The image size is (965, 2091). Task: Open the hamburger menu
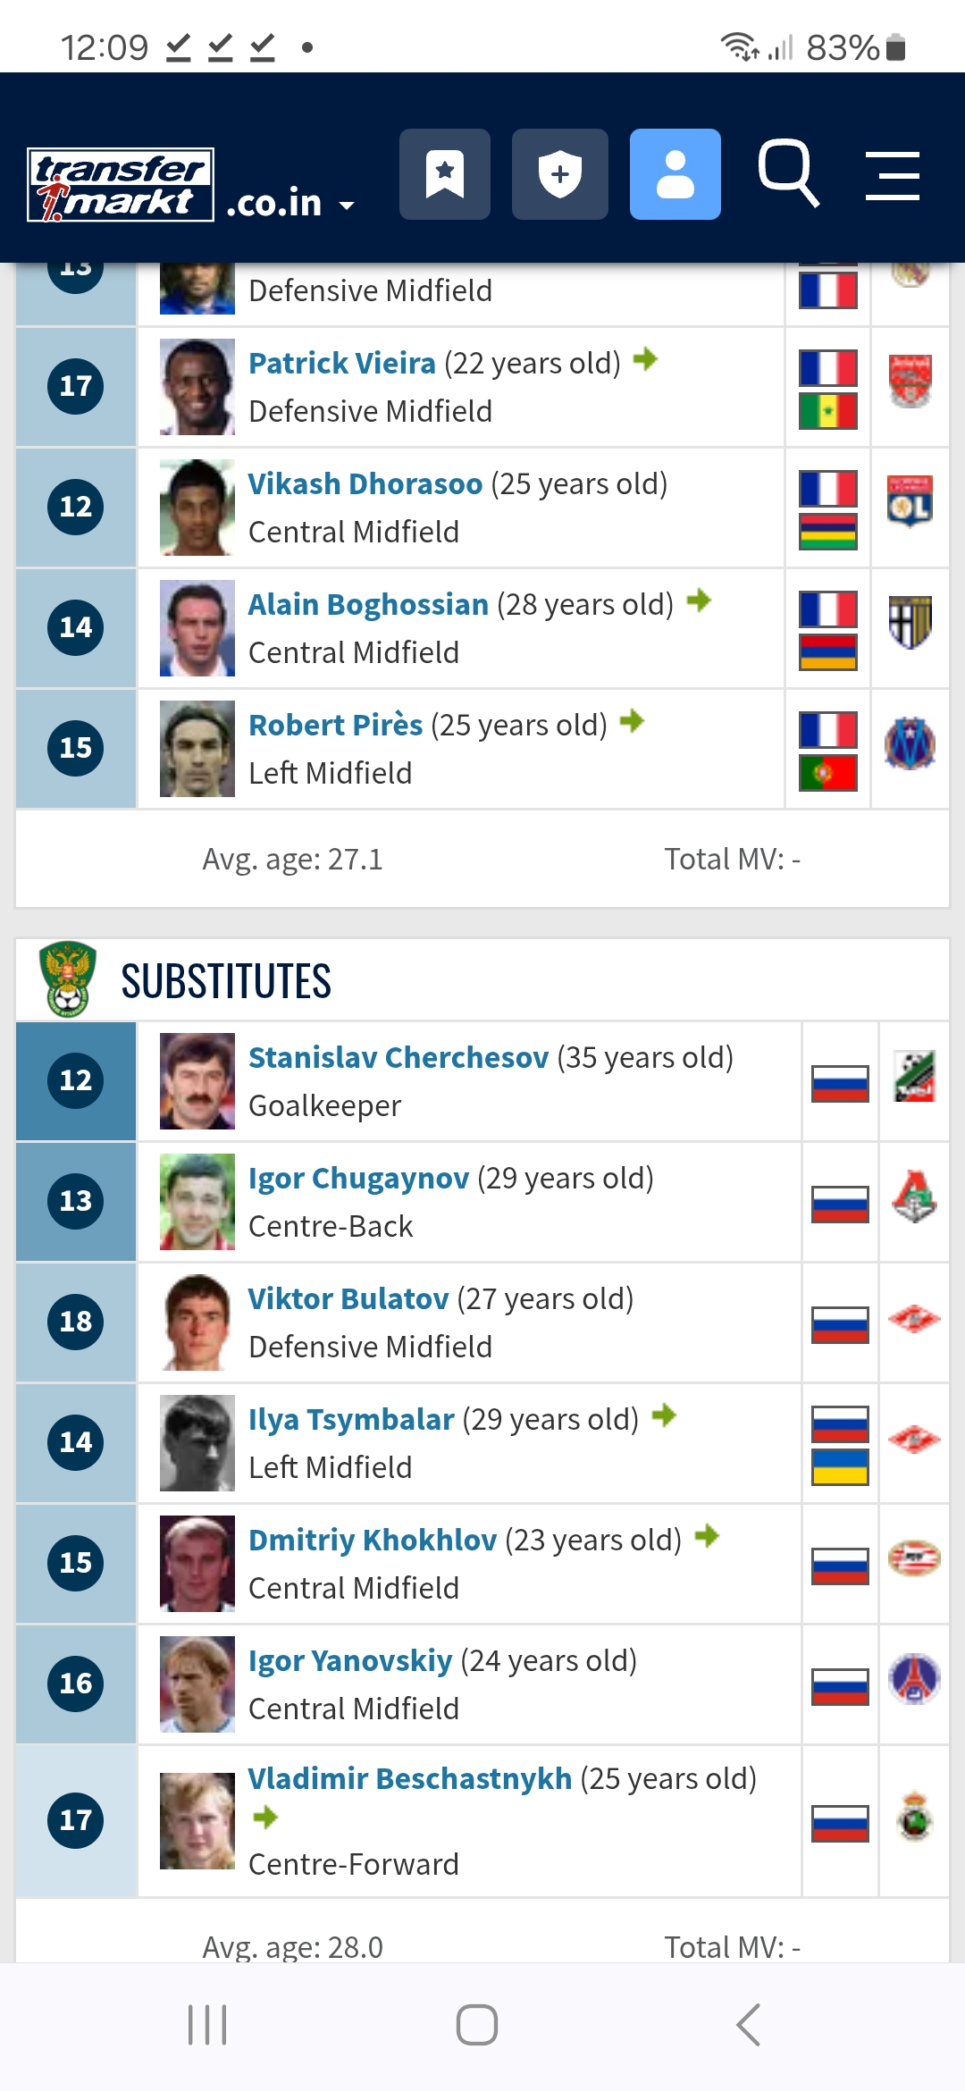(893, 175)
